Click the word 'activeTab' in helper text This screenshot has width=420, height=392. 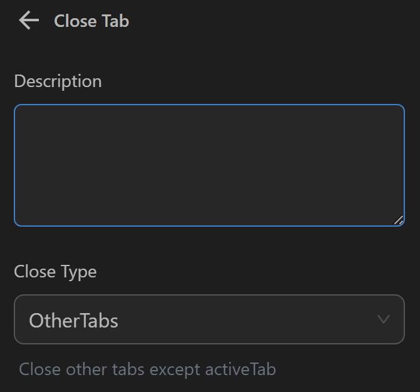point(241,369)
